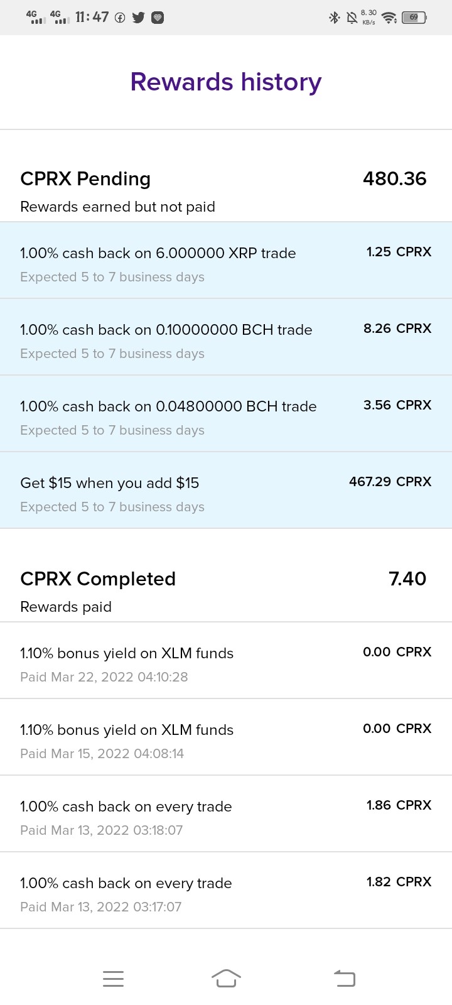Select the 0.04800000 BCH trade reward row

(x=226, y=413)
